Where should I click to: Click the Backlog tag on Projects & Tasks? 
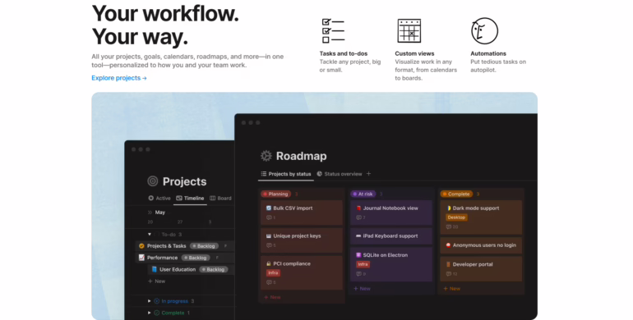[x=204, y=246]
